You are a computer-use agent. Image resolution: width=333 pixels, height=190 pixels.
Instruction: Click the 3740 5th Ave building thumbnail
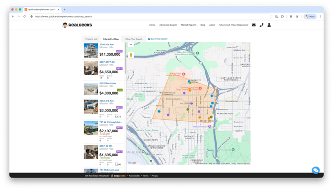91,51
